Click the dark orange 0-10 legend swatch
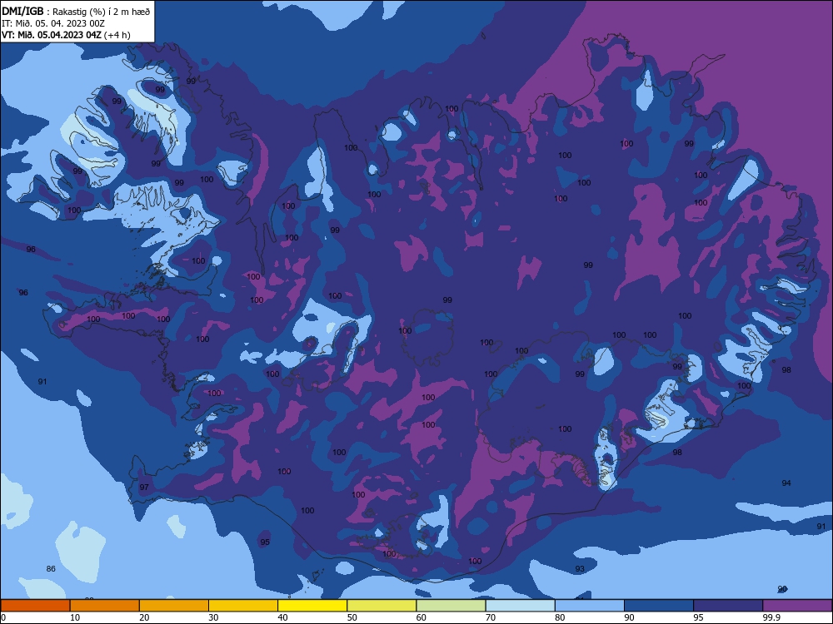The image size is (833, 624). click(35, 606)
